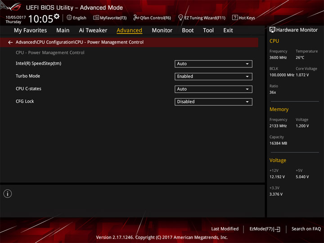Image resolution: width=324 pixels, height=243 pixels.
Task: Click the Hot Keys question mark icon
Action: tap(235, 18)
